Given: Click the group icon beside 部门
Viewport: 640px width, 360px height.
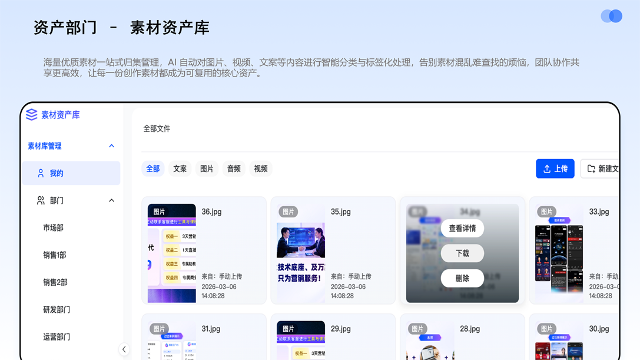Looking at the screenshot, I should (41, 201).
